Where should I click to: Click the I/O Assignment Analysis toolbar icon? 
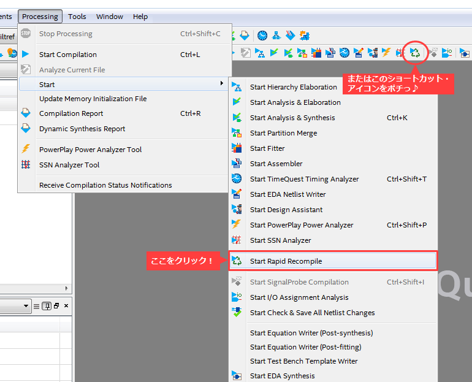447,53
